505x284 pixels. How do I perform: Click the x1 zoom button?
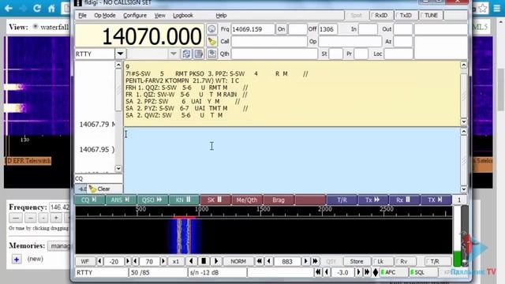[x=176, y=261]
